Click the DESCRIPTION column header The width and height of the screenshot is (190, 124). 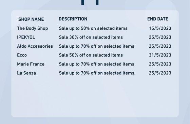(73, 19)
